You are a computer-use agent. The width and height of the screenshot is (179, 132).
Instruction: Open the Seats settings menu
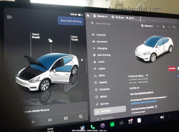pyautogui.click(x=100, y=75)
